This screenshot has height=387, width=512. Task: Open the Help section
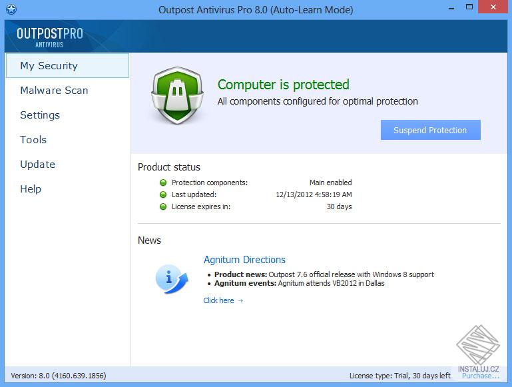click(x=31, y=189)
